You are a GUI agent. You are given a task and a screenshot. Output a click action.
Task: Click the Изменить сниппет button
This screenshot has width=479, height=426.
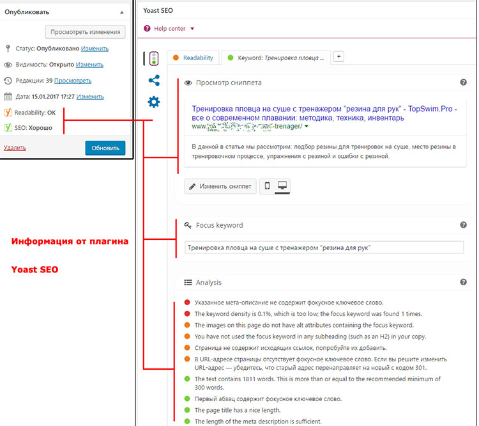[x=220, y=186]
